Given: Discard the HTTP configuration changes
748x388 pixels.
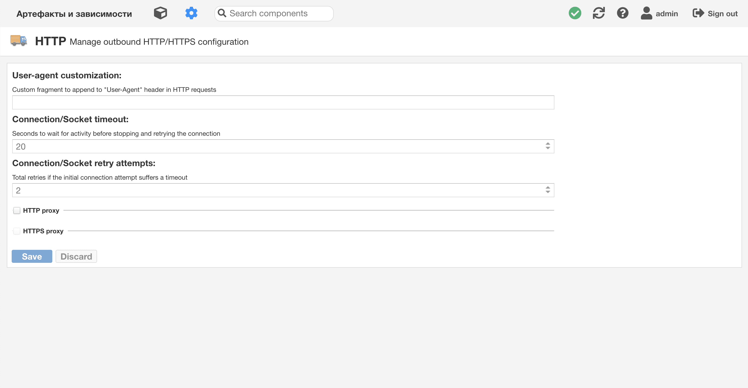Looking at the screenshot, I should click(x=76, y=256).
